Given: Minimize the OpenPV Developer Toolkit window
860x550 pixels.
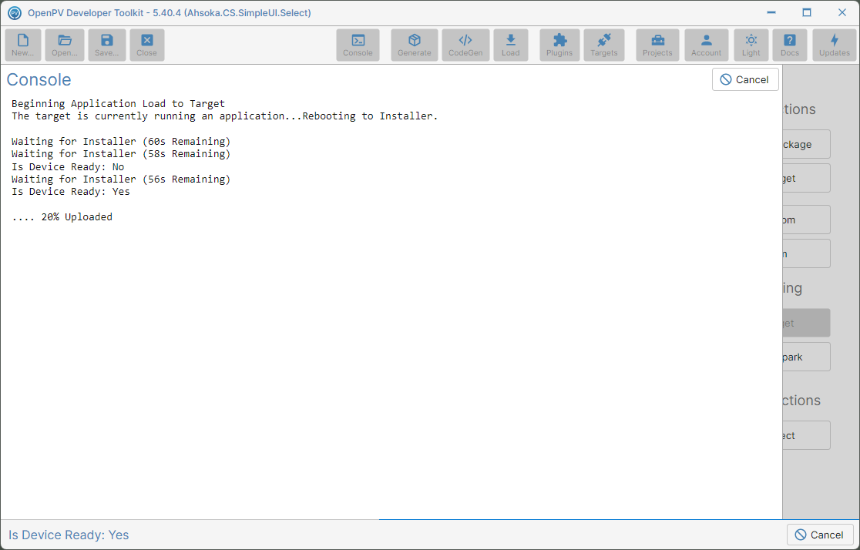Looking at the screenshot, I should (x=771, y=12).
